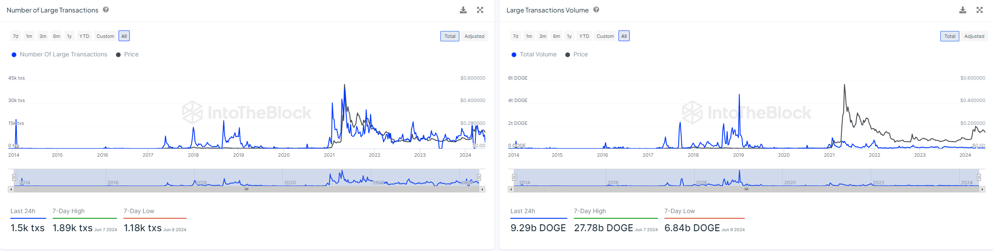
Task: Click left navigator handle on transactions range slider
Action: pos(14,177)
